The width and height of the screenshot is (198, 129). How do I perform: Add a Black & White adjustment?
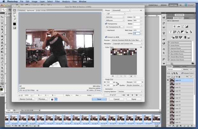182,32
